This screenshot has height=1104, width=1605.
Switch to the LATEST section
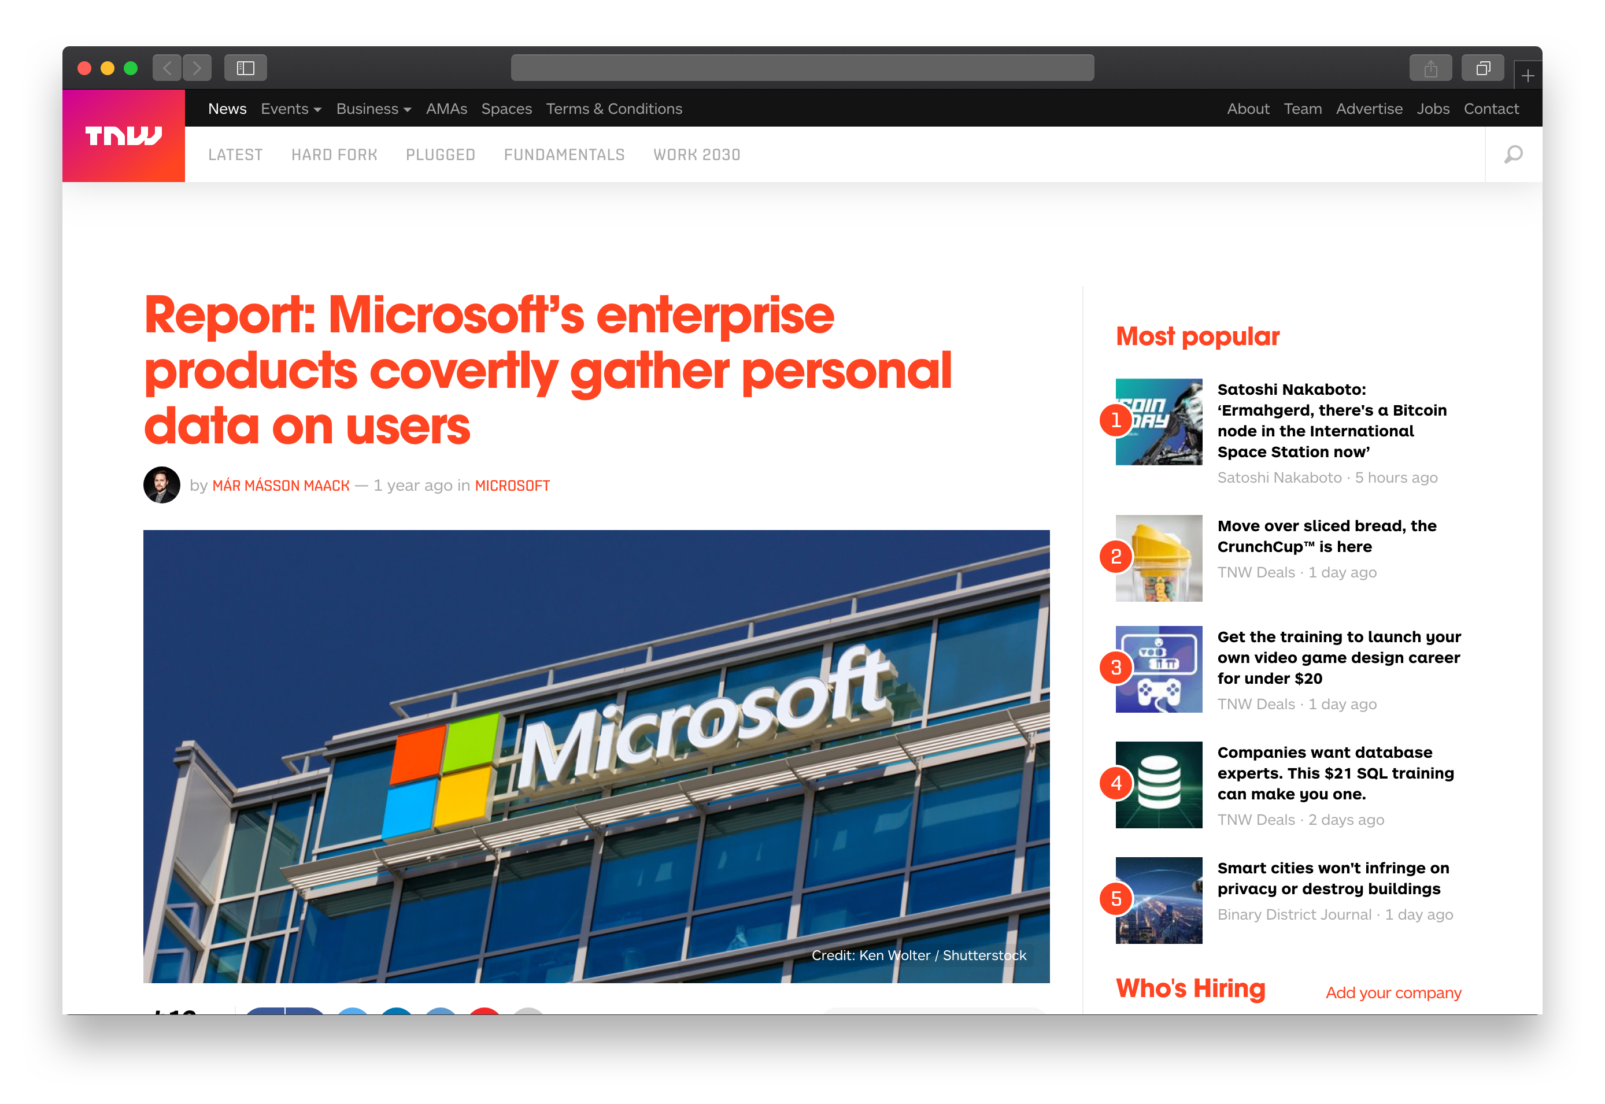click(x=235, y=155)
